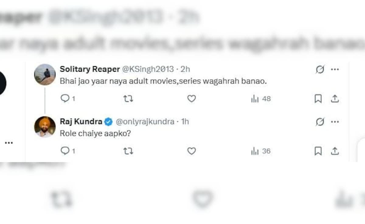Image resolution: width=365 pixels, height=224 pixels.
Task: Bookmark Solitary Reaper's tweet
Action: tap(318, 99)
